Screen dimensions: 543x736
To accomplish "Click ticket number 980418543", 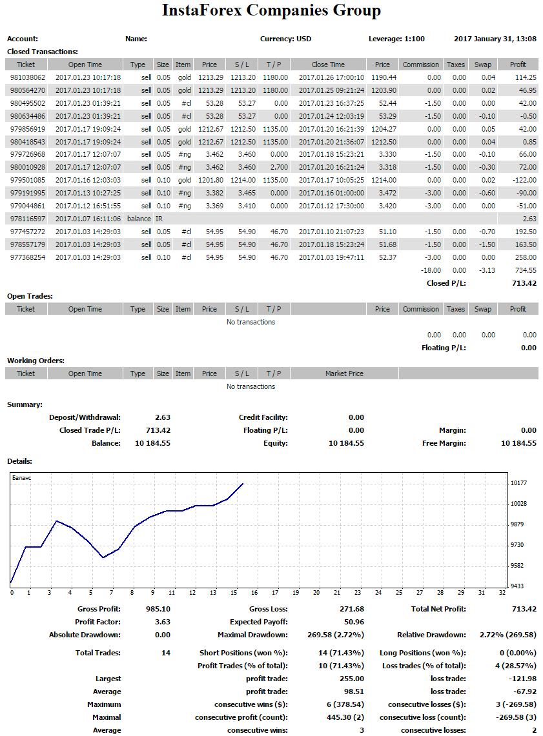I will [x=28, y=142].
